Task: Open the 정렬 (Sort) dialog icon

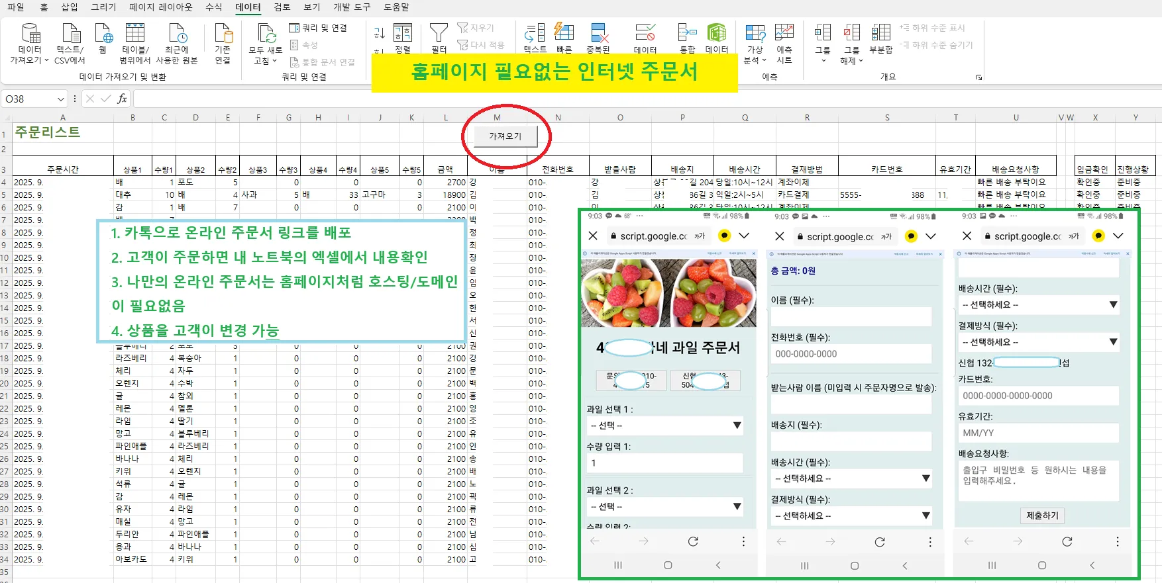Action: [403, 34]
